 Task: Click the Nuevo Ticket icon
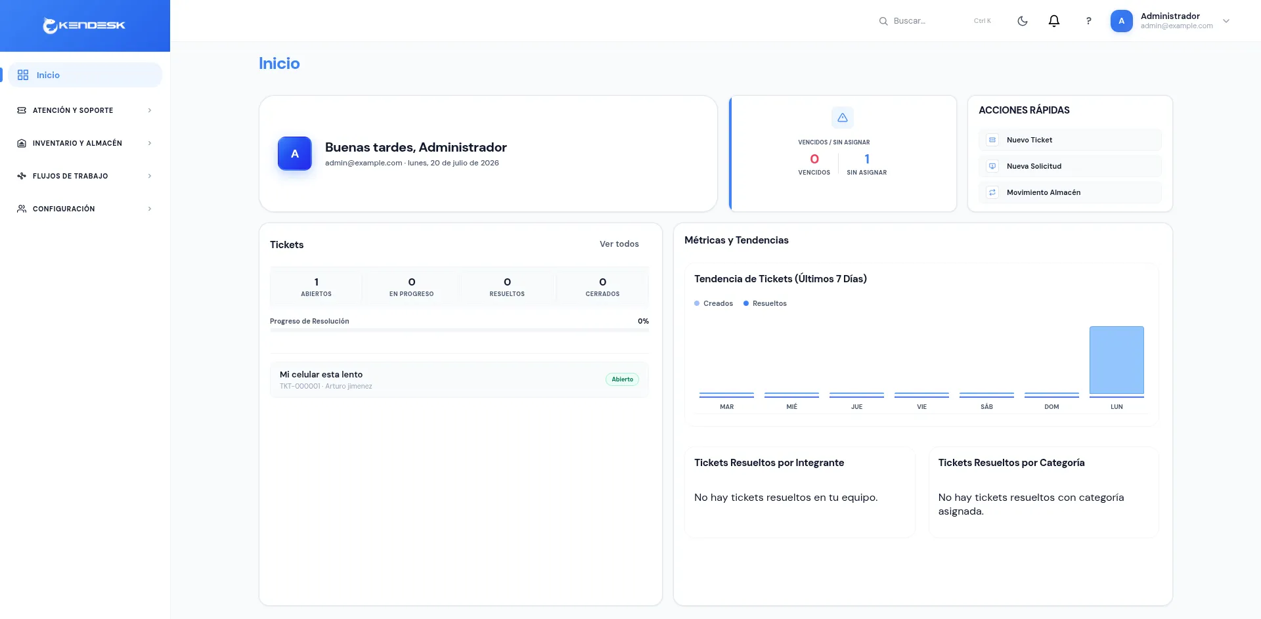[x=992, y=140]
